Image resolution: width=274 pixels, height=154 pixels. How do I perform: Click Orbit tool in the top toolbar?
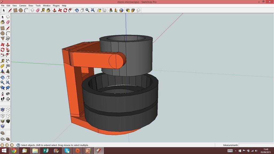[77, 10]
